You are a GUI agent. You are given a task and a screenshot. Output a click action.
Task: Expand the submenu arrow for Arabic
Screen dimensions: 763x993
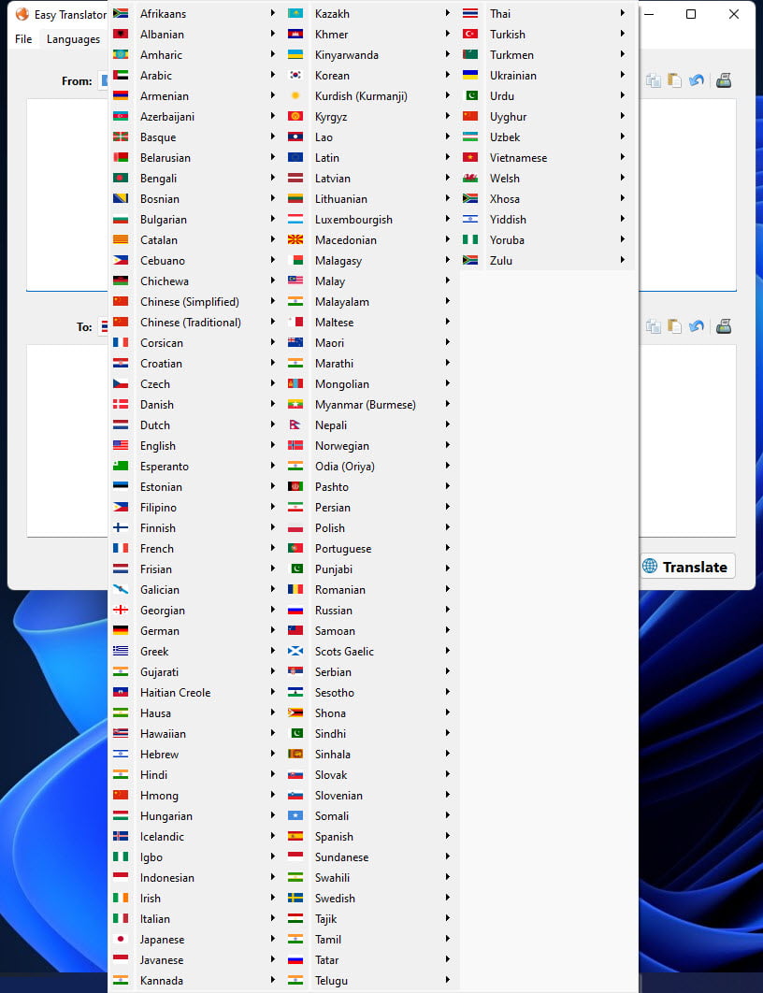[273, 76]
